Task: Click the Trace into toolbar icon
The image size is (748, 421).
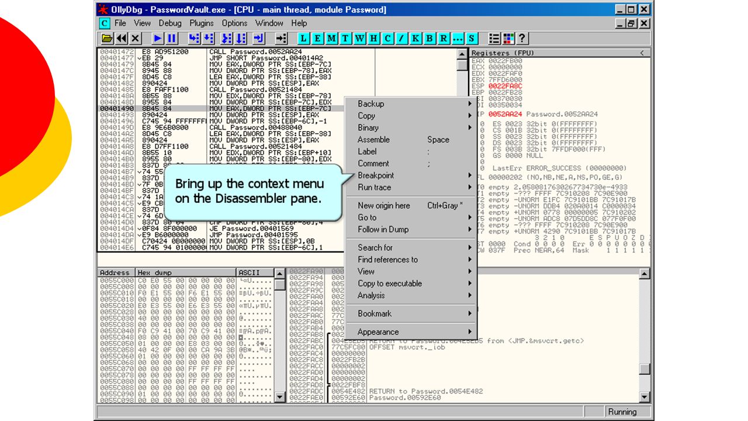Action: [227, 39]
